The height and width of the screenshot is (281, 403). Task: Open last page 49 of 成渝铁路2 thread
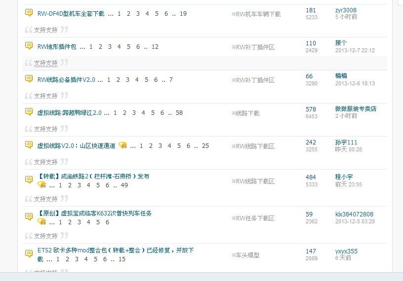(124, 185)
